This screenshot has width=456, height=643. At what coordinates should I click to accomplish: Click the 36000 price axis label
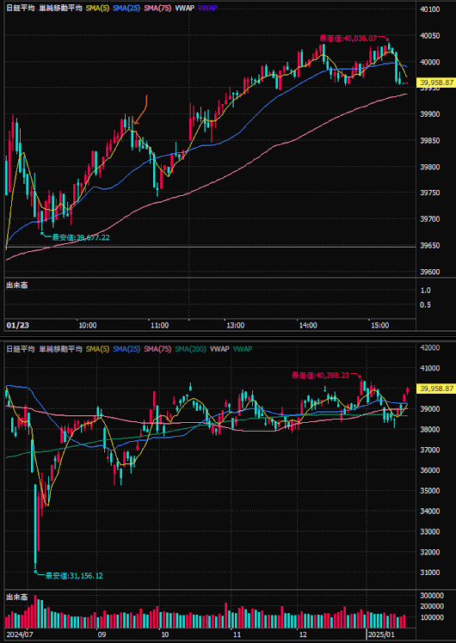tap(430, 470)
